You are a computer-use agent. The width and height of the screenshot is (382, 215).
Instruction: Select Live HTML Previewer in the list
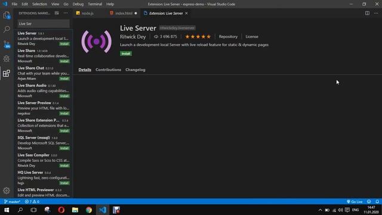pos(44,192)
